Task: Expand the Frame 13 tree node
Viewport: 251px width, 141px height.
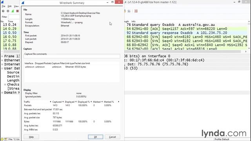Action: coord(2,56)
